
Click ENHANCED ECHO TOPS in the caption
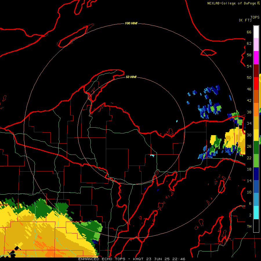pos(102,259)
